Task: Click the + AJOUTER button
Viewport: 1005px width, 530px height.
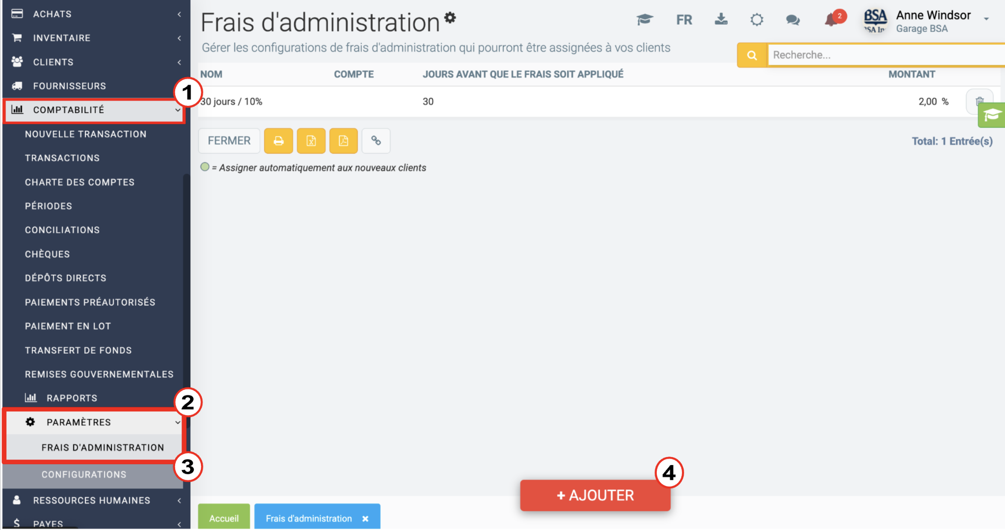Action: [x=595, y=495]
